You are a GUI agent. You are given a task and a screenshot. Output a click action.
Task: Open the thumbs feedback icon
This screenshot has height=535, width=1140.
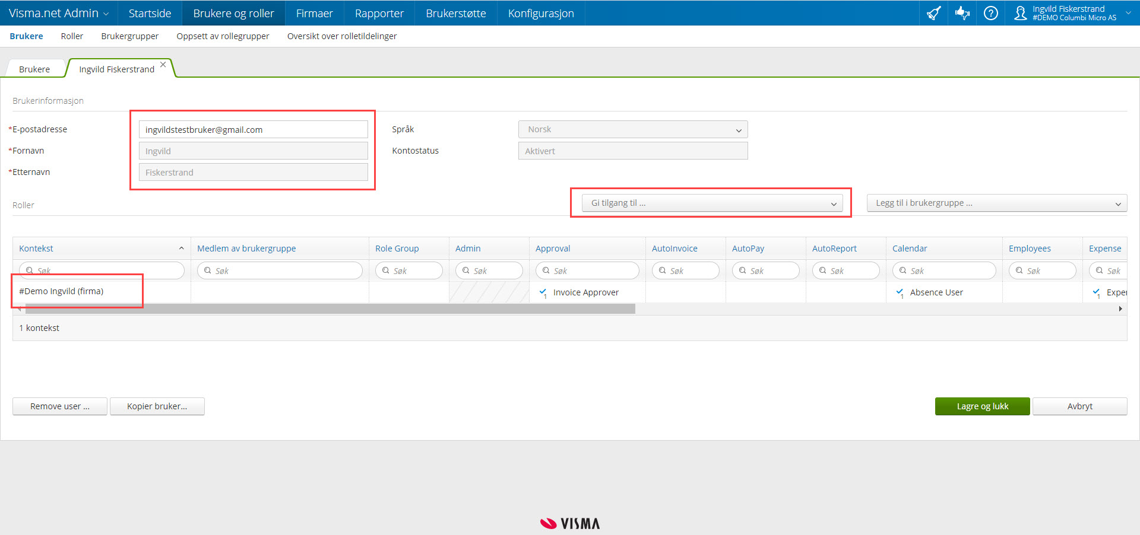pos(962,13)
